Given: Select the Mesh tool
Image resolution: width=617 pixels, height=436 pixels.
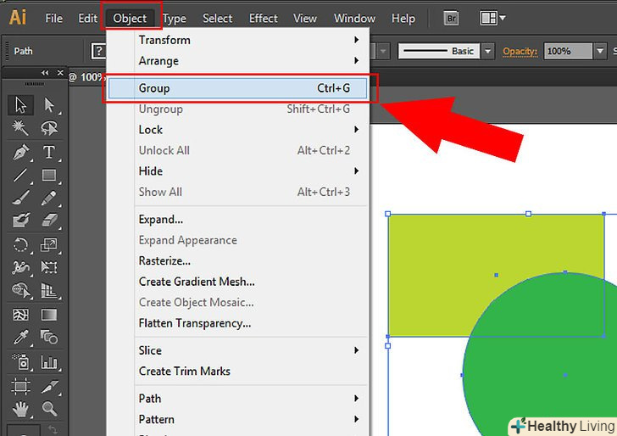Looking at the screenshot, I should click(20, 315).
